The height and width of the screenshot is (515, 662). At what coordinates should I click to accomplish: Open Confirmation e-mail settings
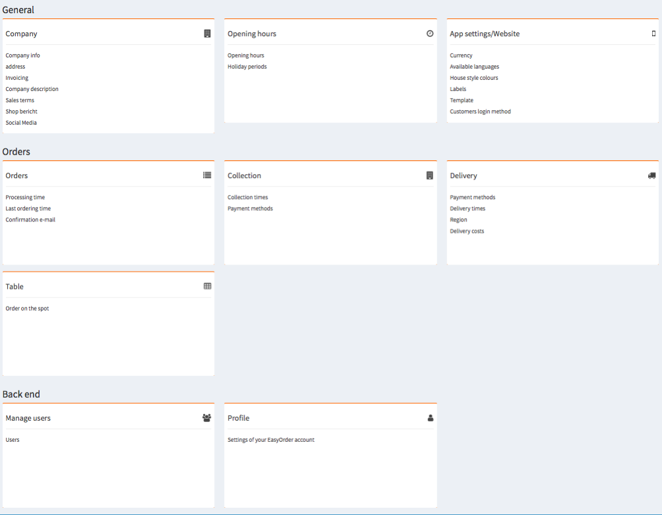32,220
